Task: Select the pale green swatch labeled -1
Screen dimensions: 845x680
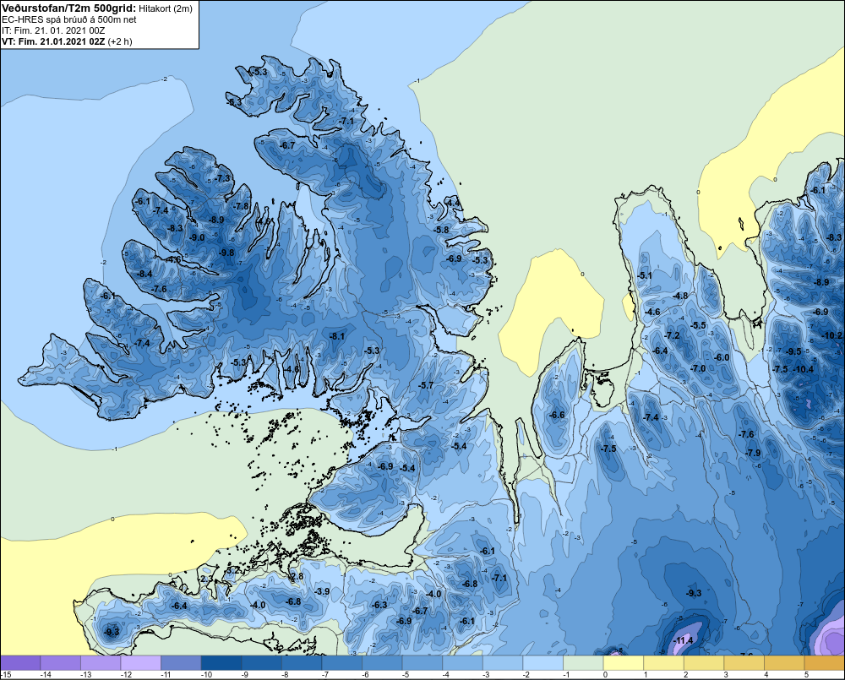Action: (x=583, y=663)
